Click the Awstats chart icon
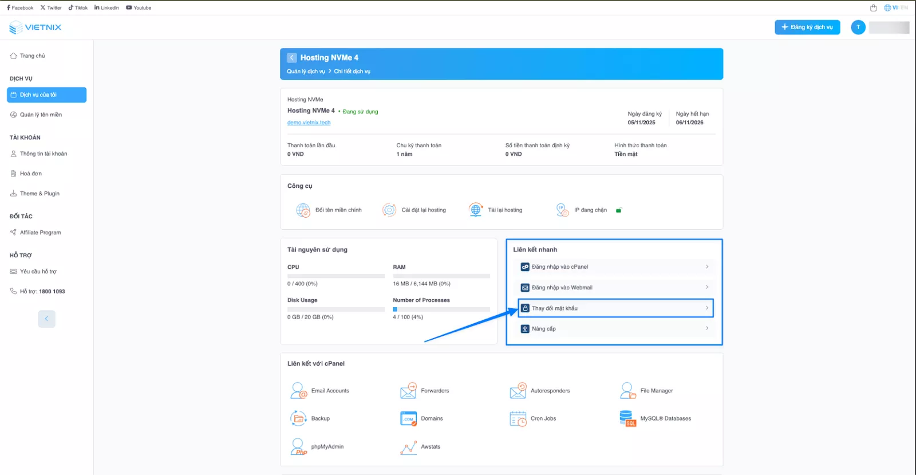 click(408, 447)
